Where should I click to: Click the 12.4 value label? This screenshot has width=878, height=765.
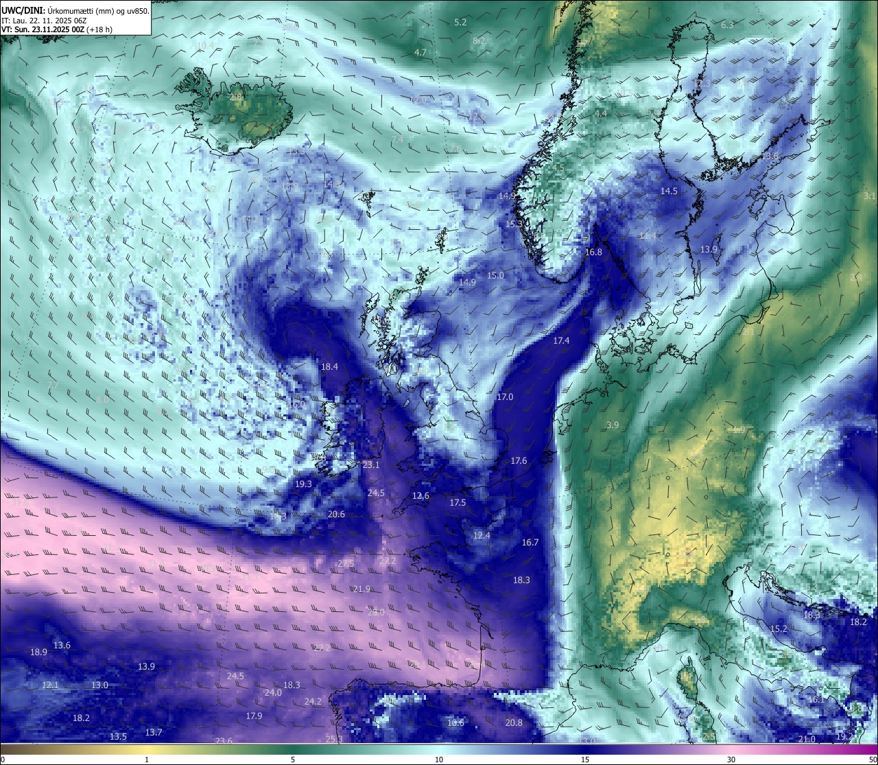482,536
